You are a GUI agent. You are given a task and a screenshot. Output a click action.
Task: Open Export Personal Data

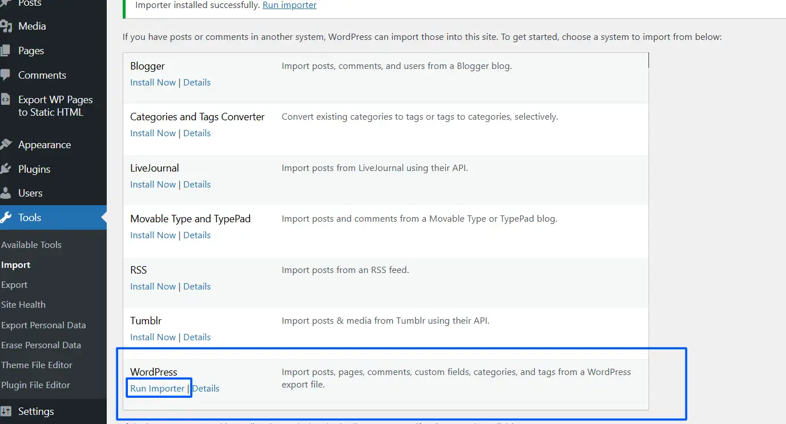coord(43,325)
